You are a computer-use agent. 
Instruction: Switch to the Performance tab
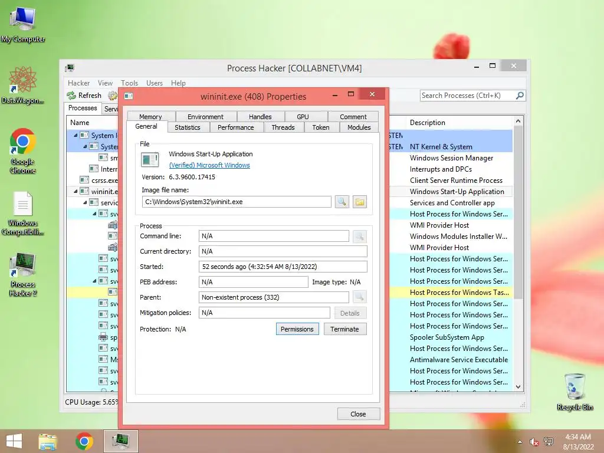pos(236,127)
